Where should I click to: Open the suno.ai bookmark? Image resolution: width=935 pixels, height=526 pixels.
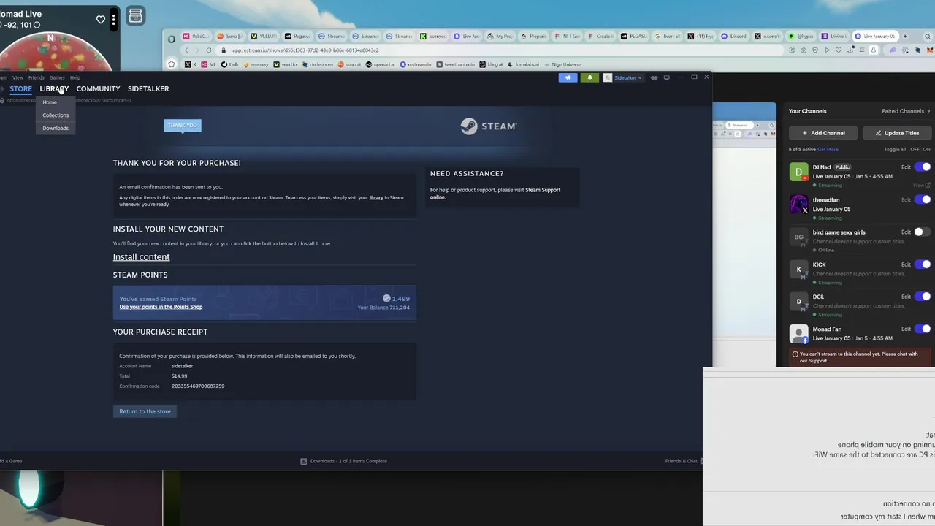tap(349, 64)
